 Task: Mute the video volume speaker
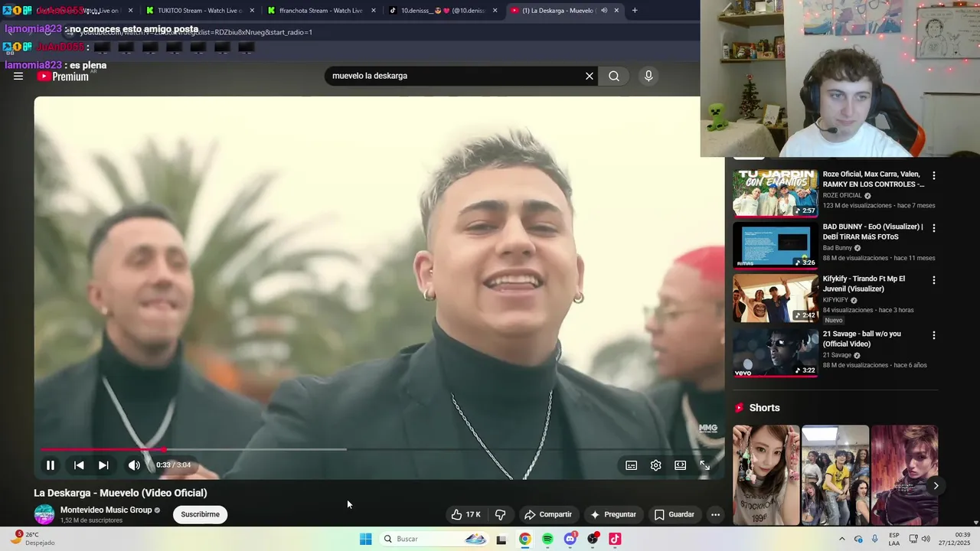click(134, 465)
